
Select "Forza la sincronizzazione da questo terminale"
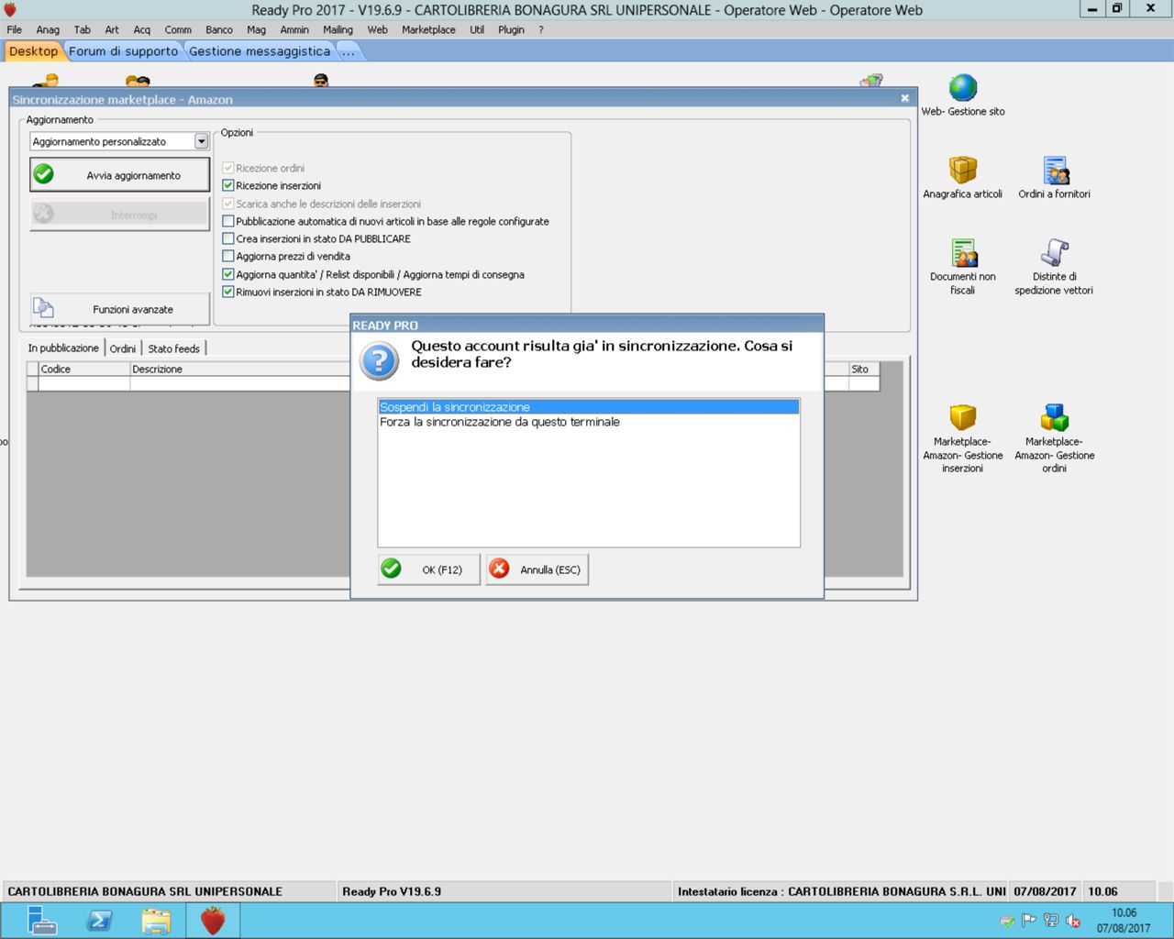[x=589, y=422]
